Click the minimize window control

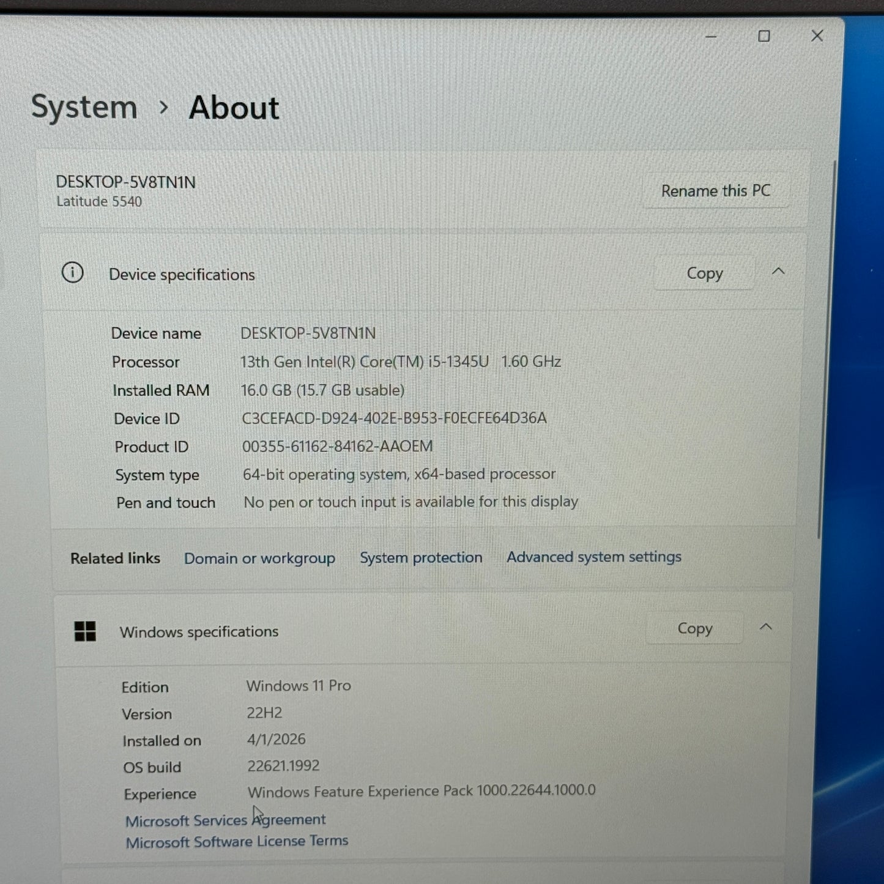(x=710, y=36)
